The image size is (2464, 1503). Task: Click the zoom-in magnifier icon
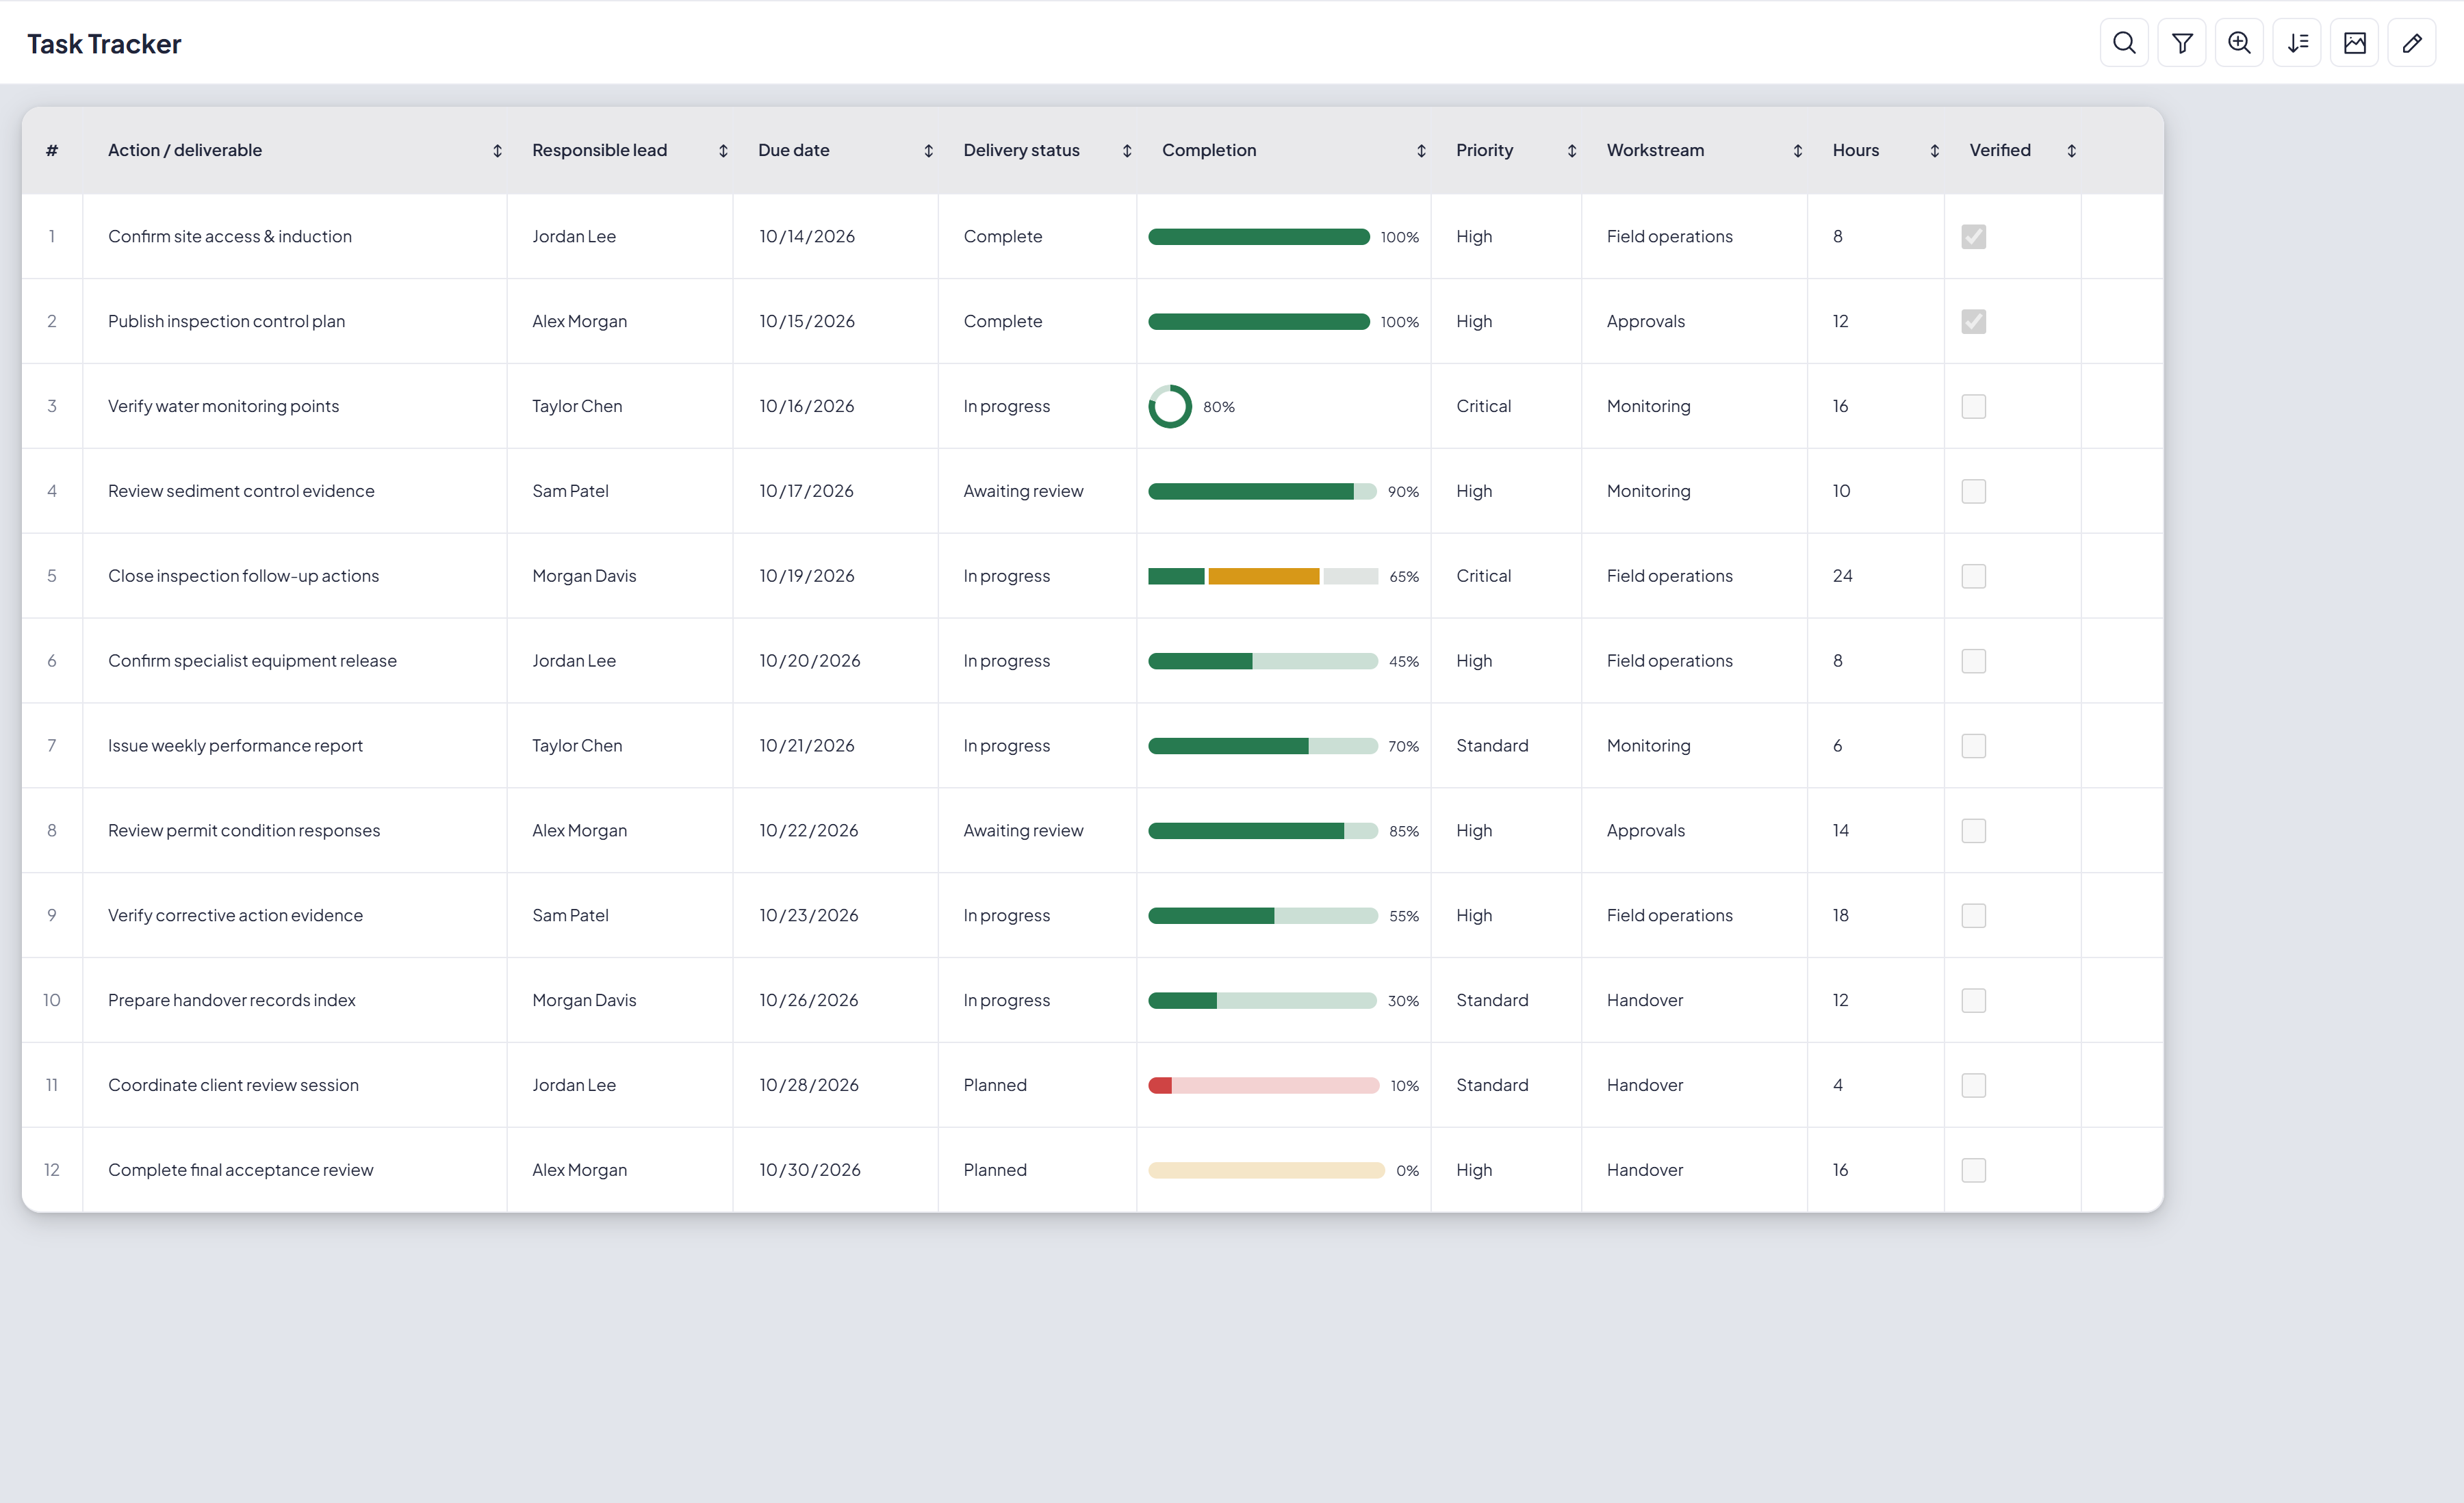pos(2239,43)
